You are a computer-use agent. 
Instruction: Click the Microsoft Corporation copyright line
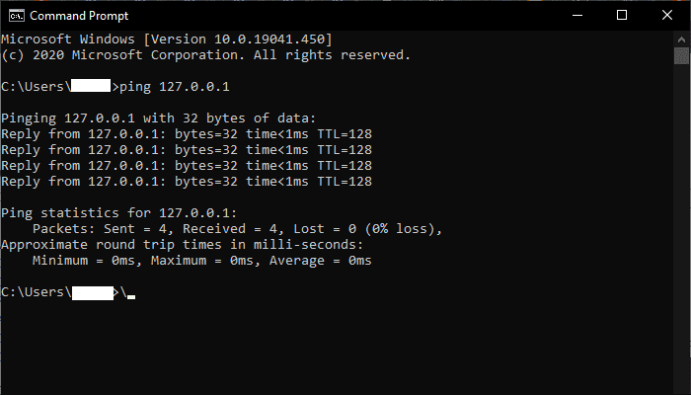[205, 55]
